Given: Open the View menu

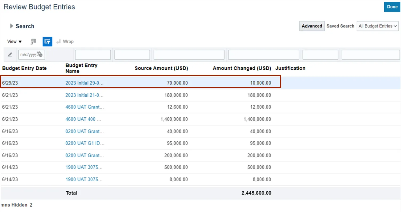Looking at the screenshot, I should [14, 42].
